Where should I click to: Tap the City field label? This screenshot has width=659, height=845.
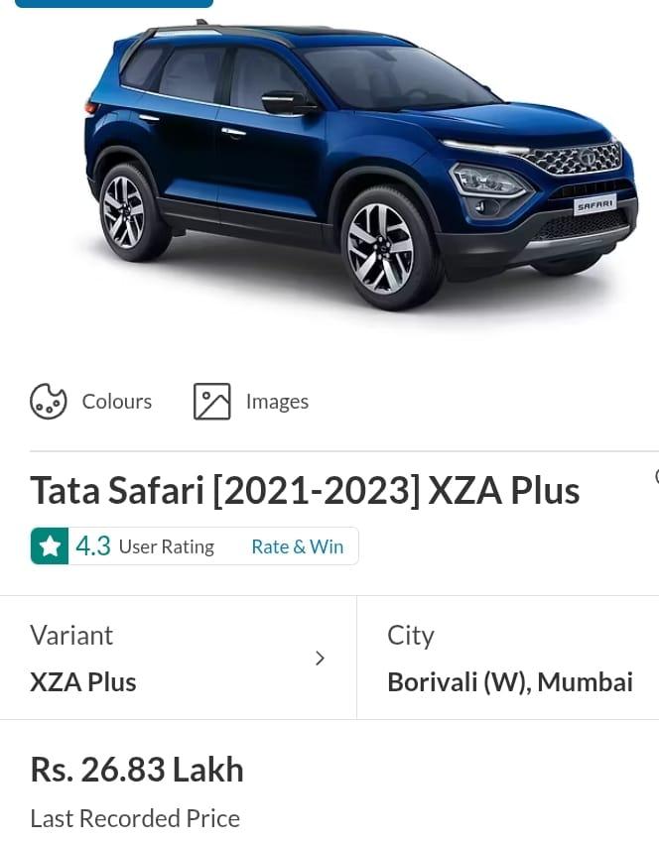click(x=411, y=636)
